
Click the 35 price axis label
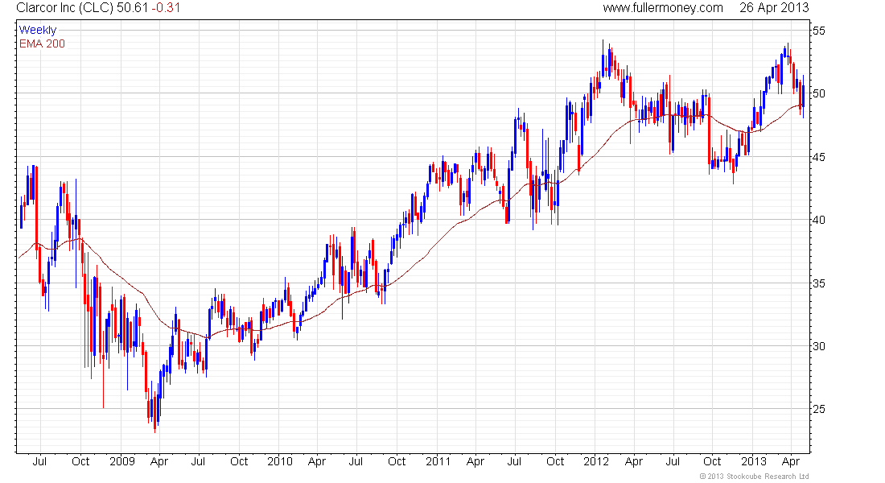pos(818,283)
